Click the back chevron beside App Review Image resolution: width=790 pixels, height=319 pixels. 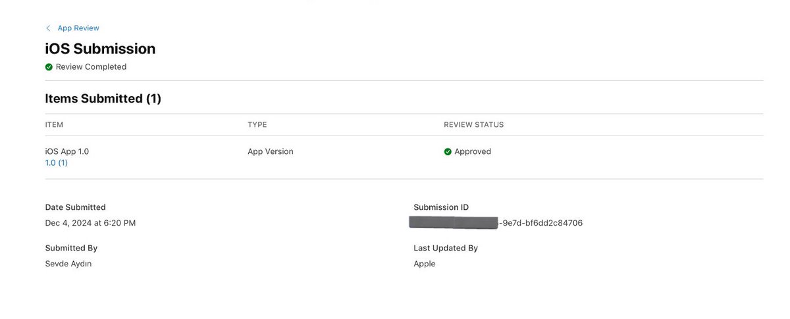(x=48, y=28)
